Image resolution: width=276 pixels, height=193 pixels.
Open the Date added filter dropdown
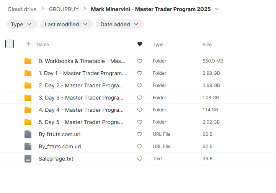(119, 24)
